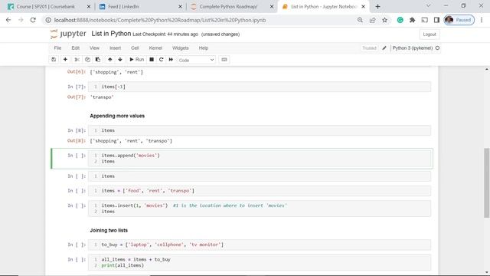The height and width of the screenshot is (276, 490).
Task: Restart kernel and rerun all with fast-forward icon
Action: click(x=171, y=60)
